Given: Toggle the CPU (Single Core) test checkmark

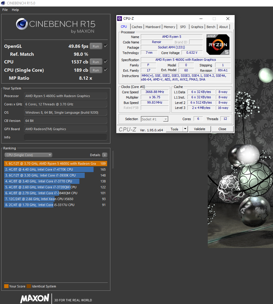Looking at the screenshot, I should pos(106,70).
